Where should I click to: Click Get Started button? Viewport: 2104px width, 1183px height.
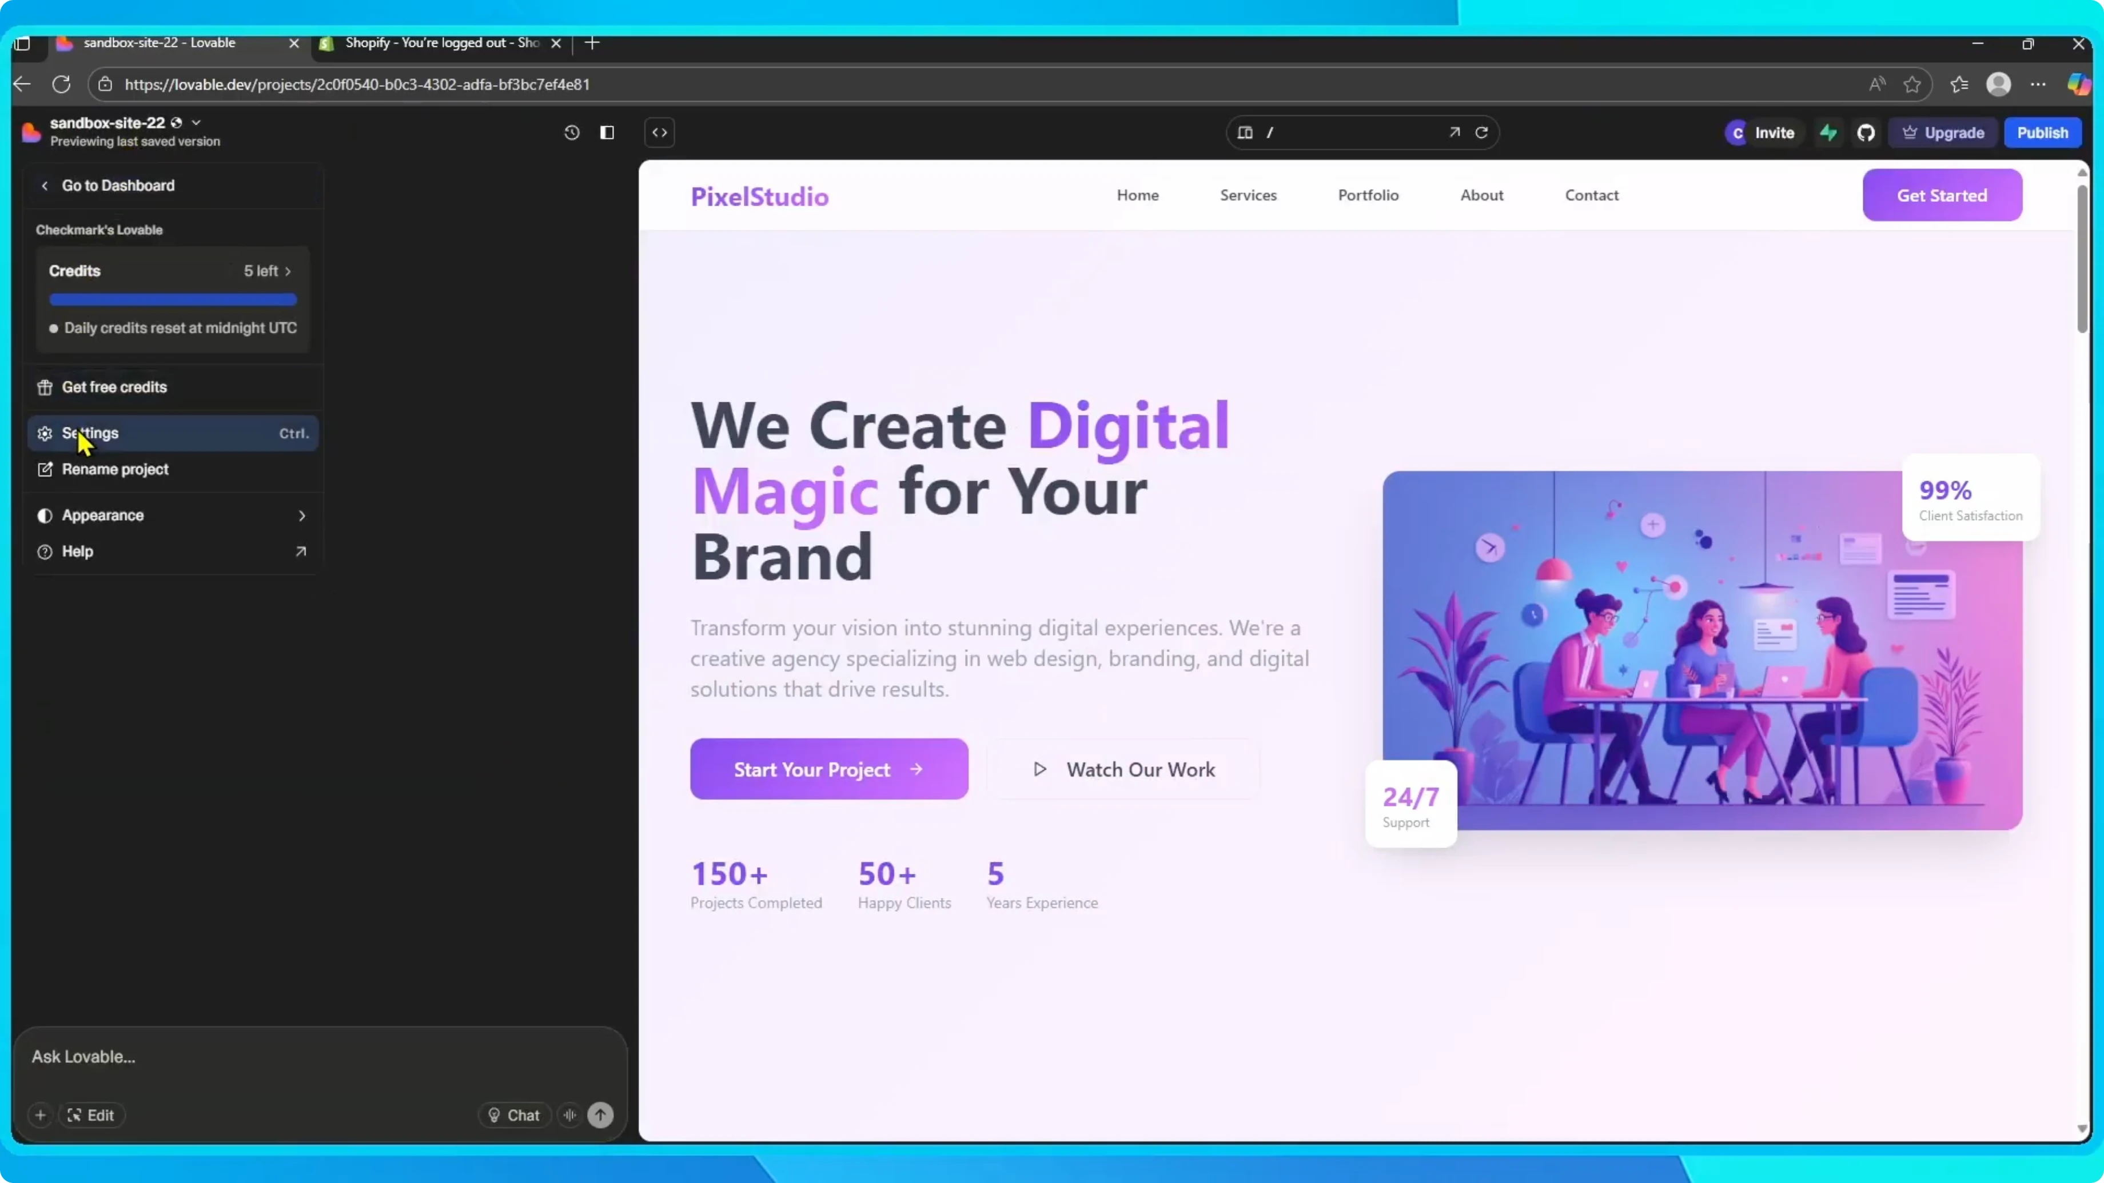pyautogui.click(x=1942, y=195)
